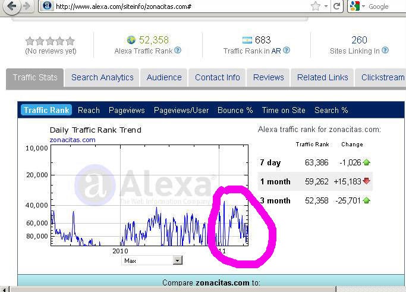Viewport: 406px width, 292px height.
Task: Select the Pageviews chart tab
Action: 127,110
